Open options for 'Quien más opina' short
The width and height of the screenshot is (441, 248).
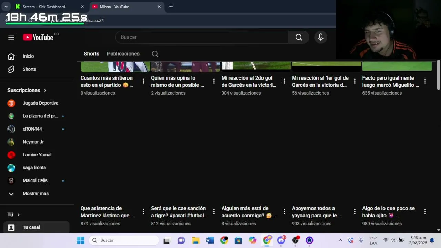coord(214,81)
